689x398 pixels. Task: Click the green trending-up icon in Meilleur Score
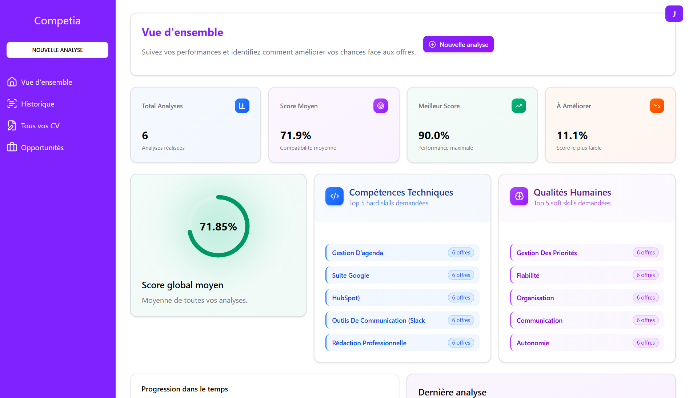tap(518, 106)
